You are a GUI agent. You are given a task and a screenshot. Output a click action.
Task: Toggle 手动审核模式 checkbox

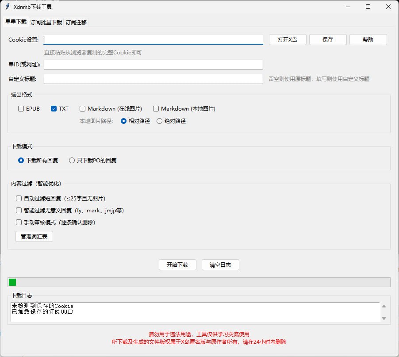pyautogui.click(x=19, y=223)
